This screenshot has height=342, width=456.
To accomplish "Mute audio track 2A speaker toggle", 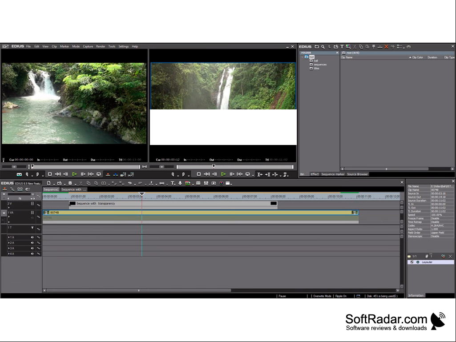I will click(x=32, y=243).
